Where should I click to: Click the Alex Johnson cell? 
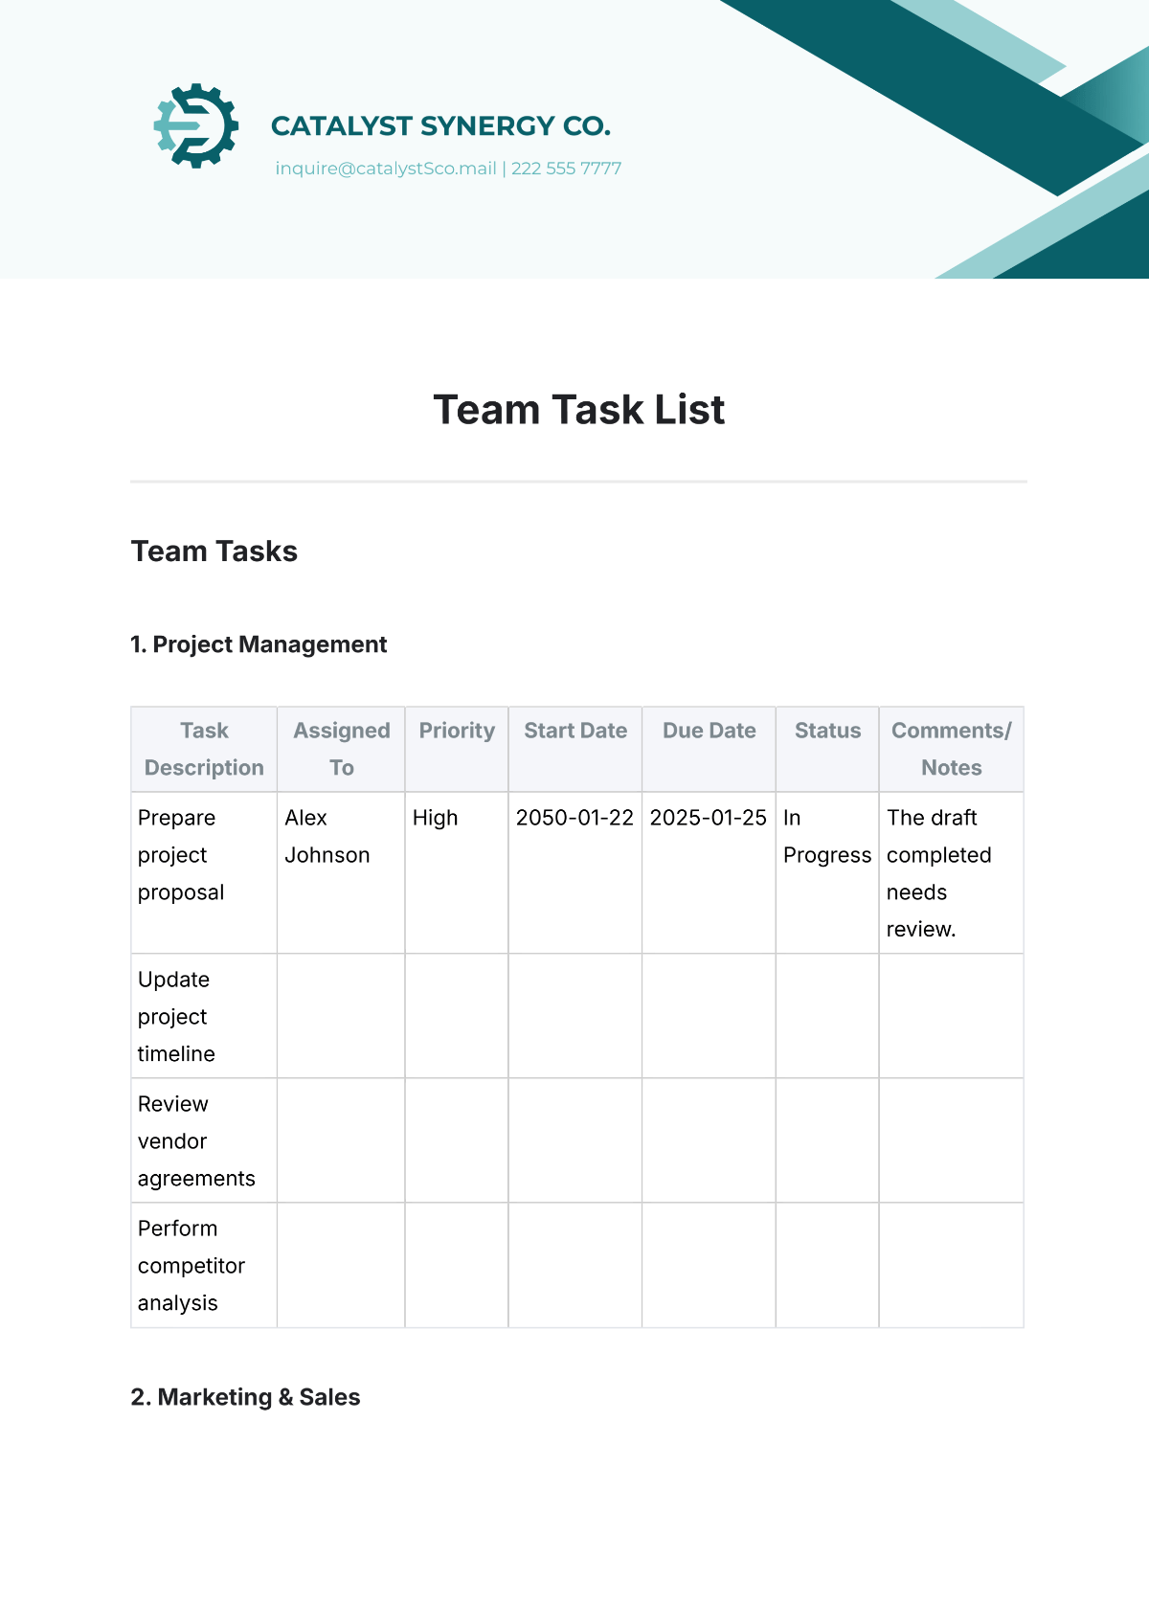click(x=342, y=872)
